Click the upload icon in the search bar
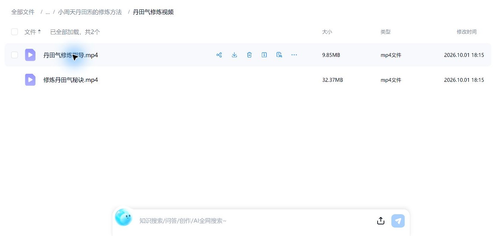 [x=381, y=221]
